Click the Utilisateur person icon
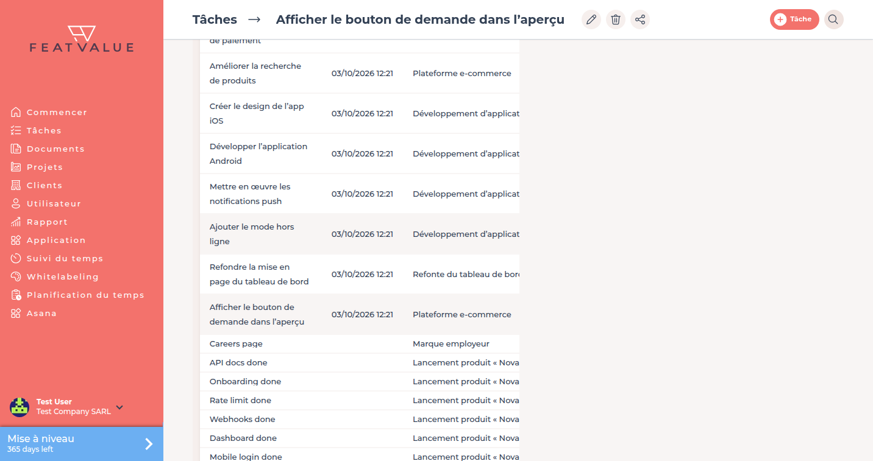 point(16,203)
